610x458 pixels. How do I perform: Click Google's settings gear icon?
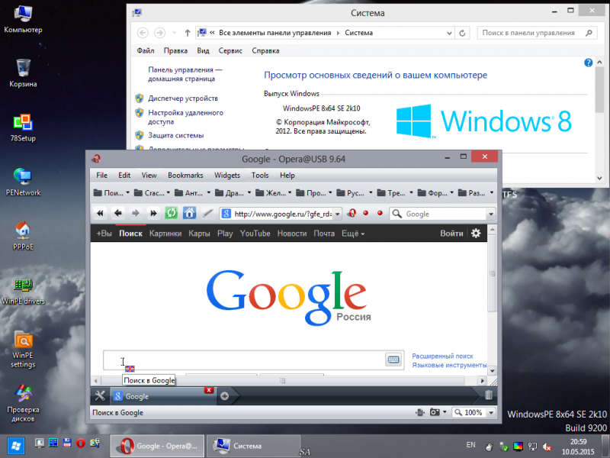(x=476, y=234)
